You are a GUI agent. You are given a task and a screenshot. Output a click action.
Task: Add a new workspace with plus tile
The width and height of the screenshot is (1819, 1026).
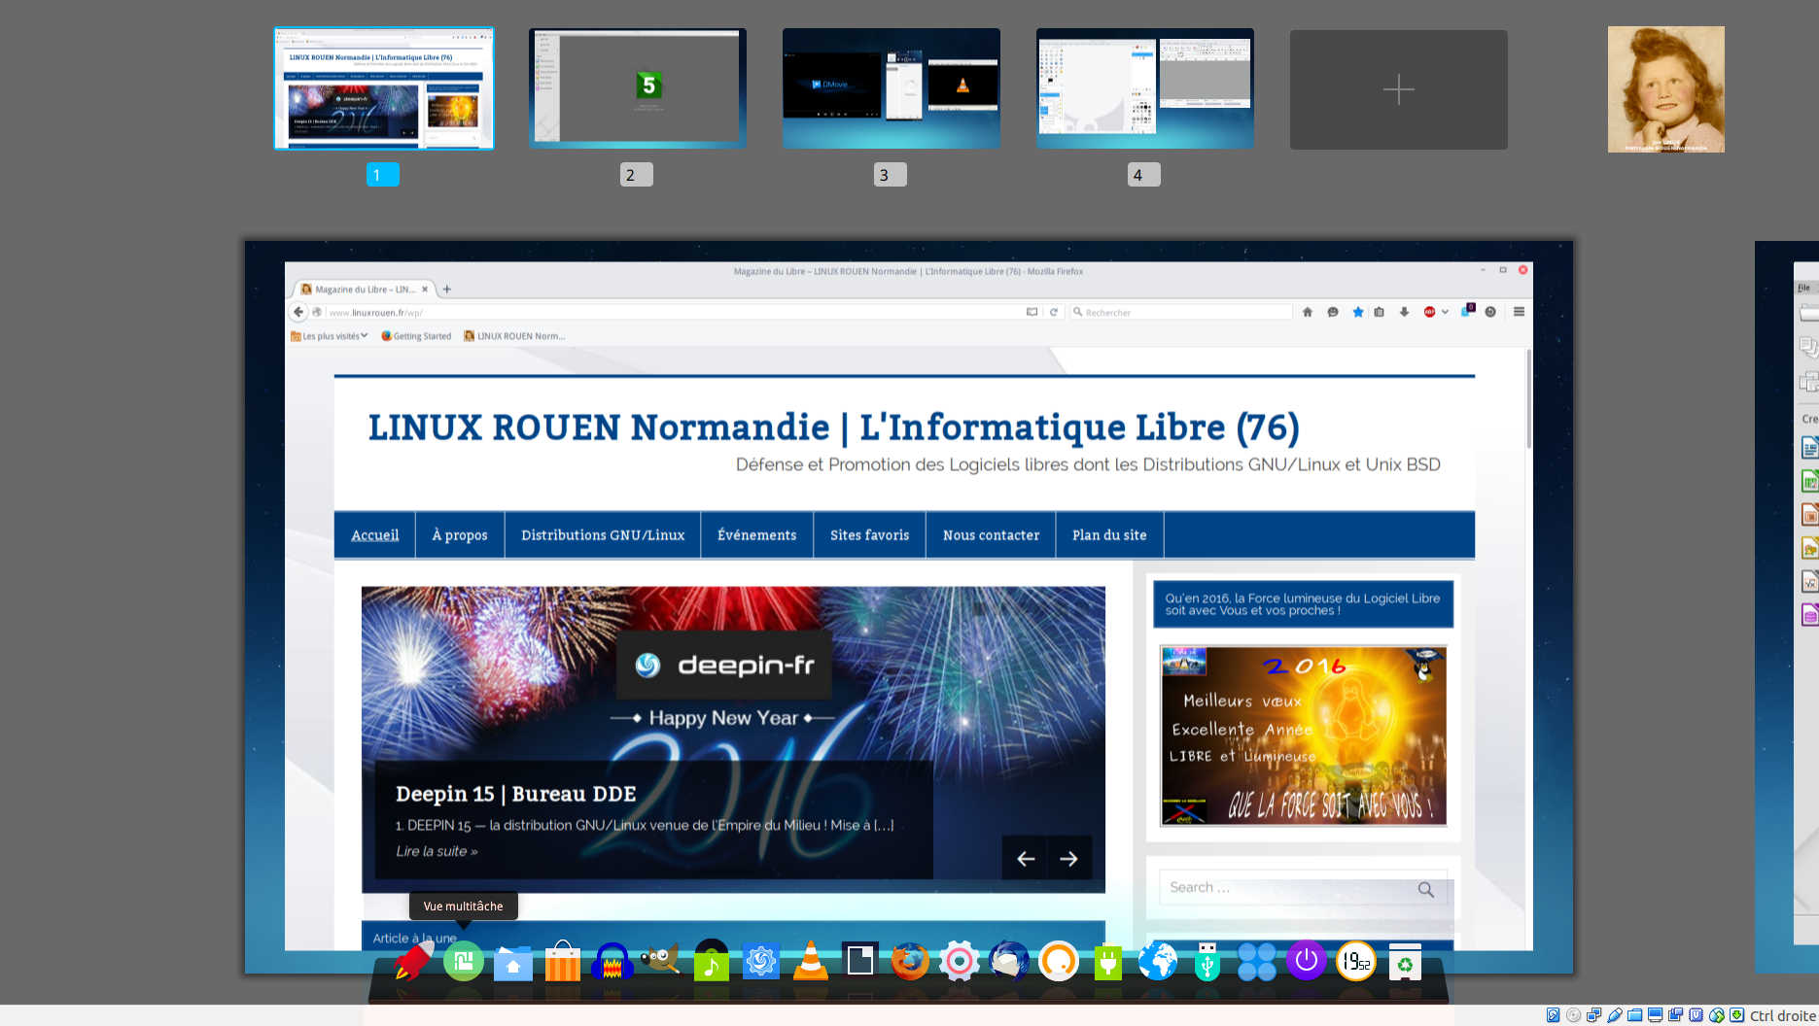click(1399, 89)
